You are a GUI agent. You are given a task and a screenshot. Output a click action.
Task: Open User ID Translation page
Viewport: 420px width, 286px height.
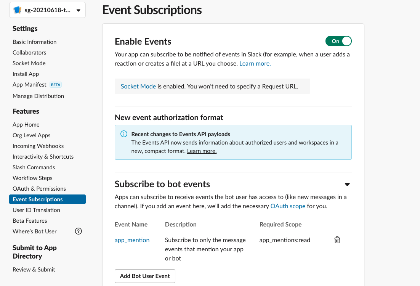coord(37,210)
